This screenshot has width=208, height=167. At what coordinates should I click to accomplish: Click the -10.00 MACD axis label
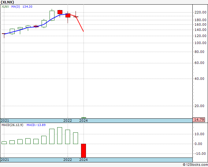pyautogui.click(x=199, y=154)
